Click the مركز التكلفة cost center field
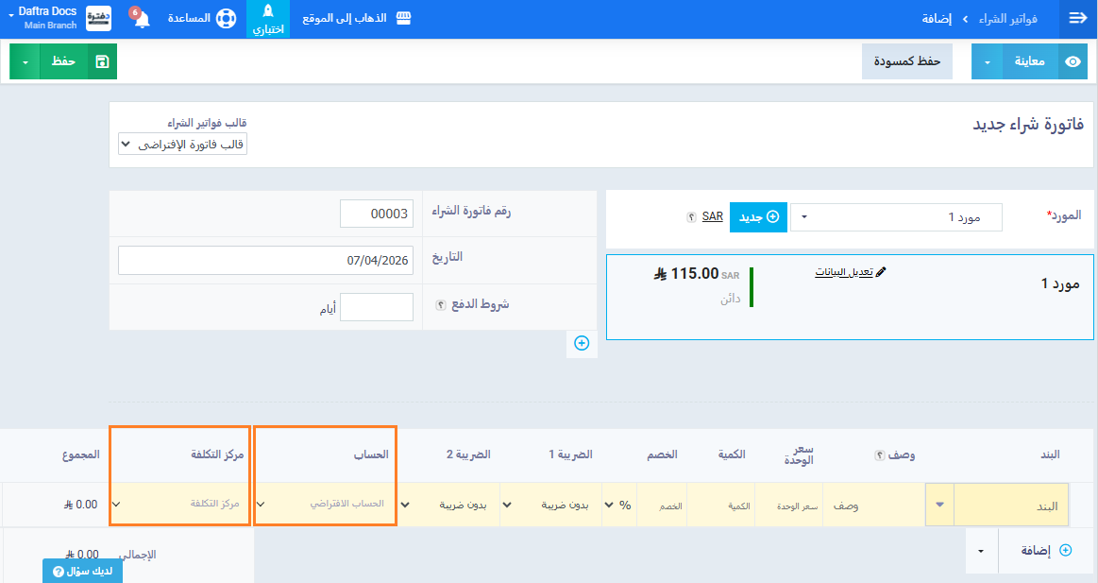This screenshot has height=583, width=1098. [179, 505]
